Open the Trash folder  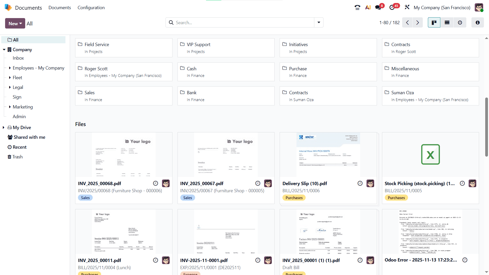tap(18, 157)
